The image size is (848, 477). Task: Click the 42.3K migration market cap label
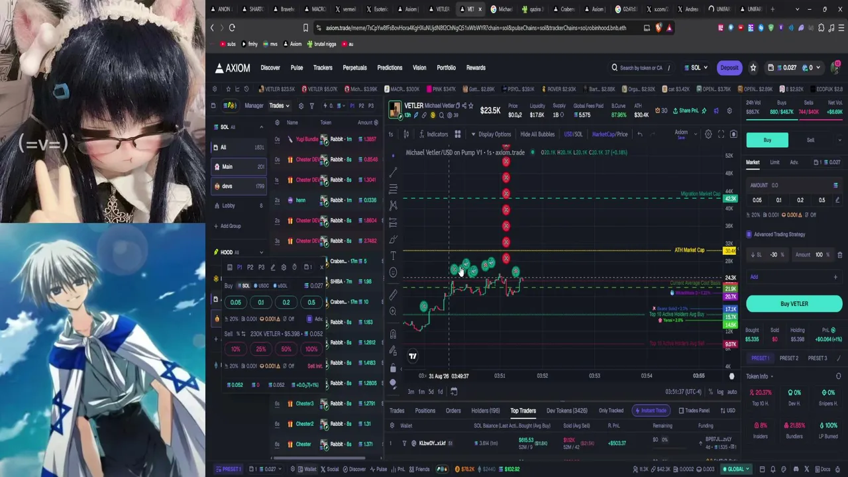pos(730,198)
